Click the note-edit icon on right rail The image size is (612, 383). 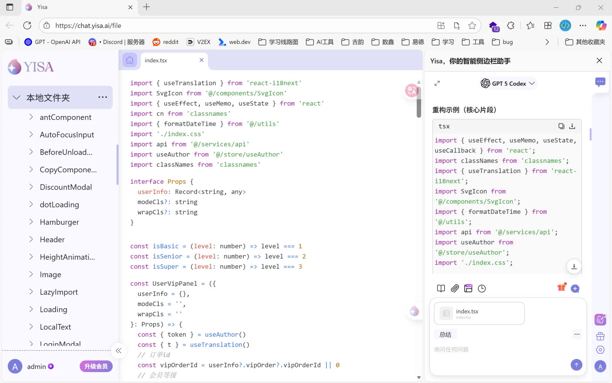tap(600, 319)
